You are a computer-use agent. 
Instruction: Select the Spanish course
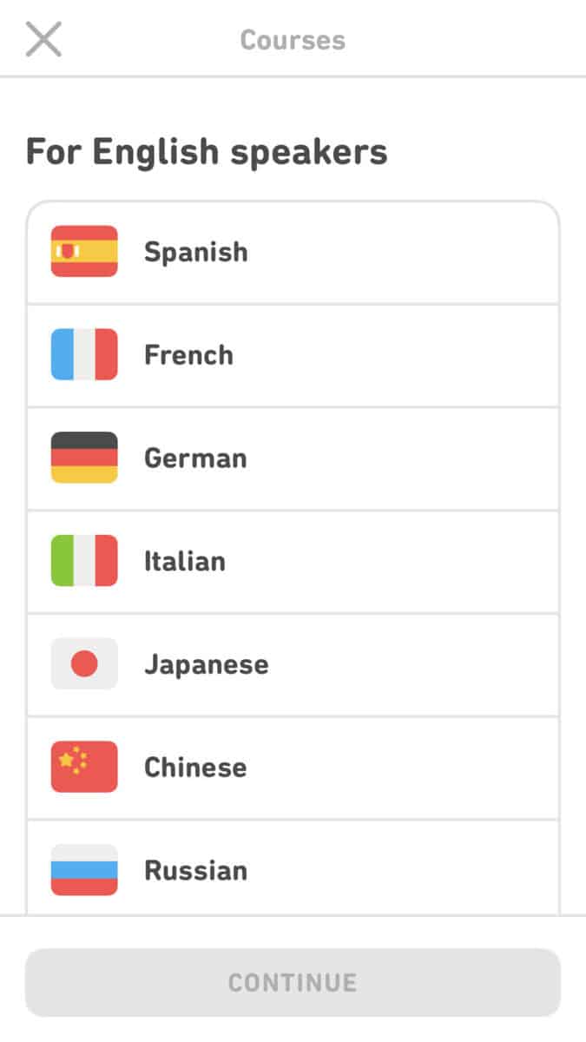click(293, 252)
